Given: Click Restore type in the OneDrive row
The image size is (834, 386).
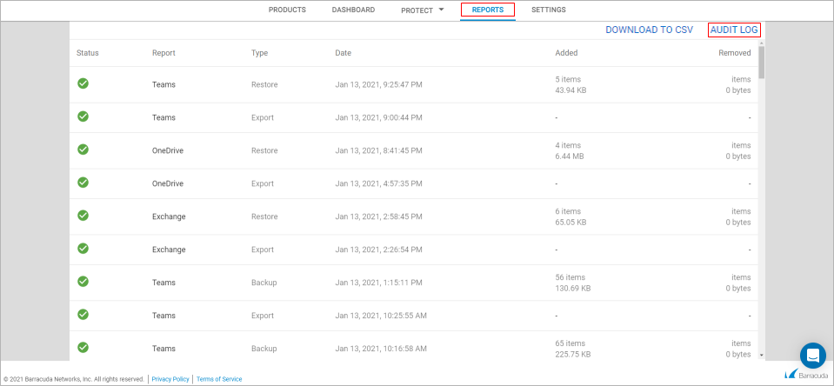Looking at the screenshot, I should 264,150.
